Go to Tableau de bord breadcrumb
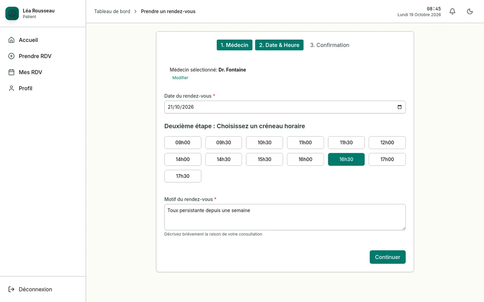The width and height of the screenshot is (484, 302). tap(112, 11)
